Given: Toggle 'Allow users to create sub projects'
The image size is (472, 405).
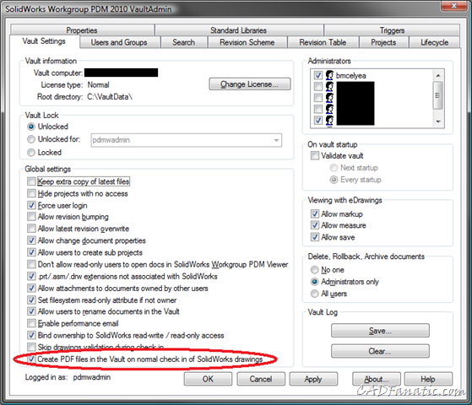Looking at the screenshot, I should 31,252.
